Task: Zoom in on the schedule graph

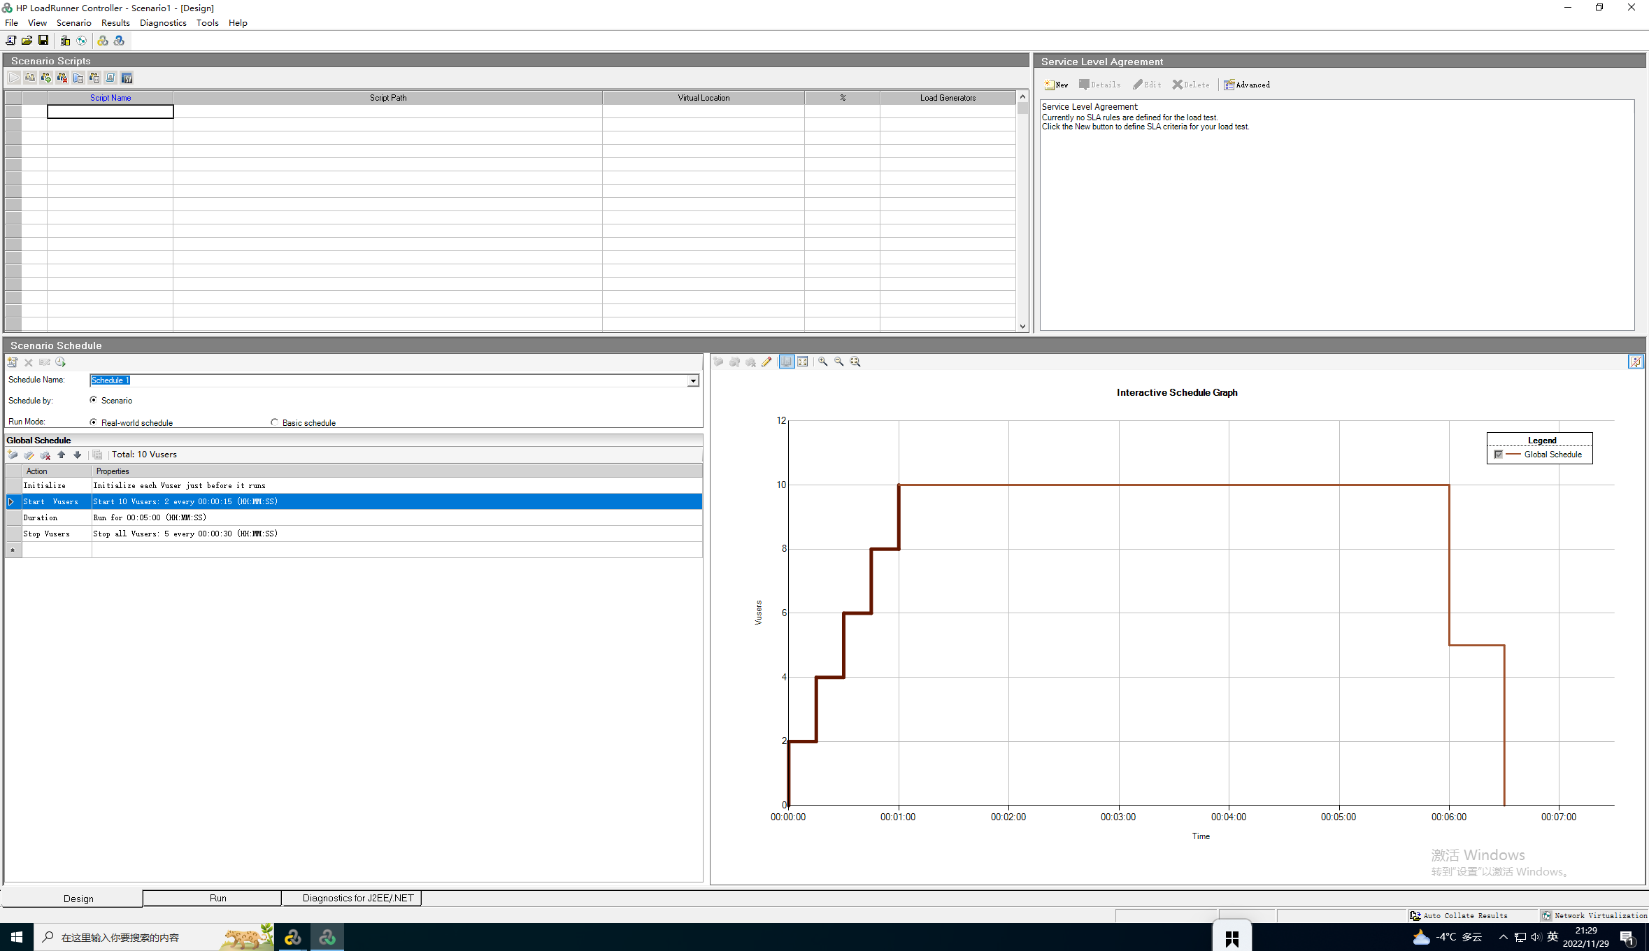Action: point(823,362)
